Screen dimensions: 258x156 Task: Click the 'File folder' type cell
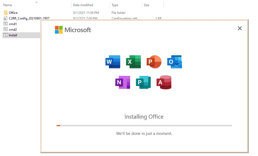pos(119,13)
